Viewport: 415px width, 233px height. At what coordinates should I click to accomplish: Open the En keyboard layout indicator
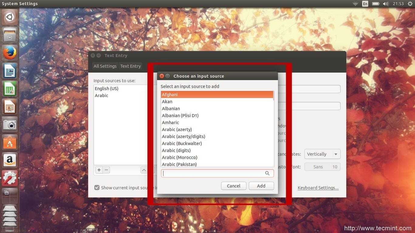(365, 4)
